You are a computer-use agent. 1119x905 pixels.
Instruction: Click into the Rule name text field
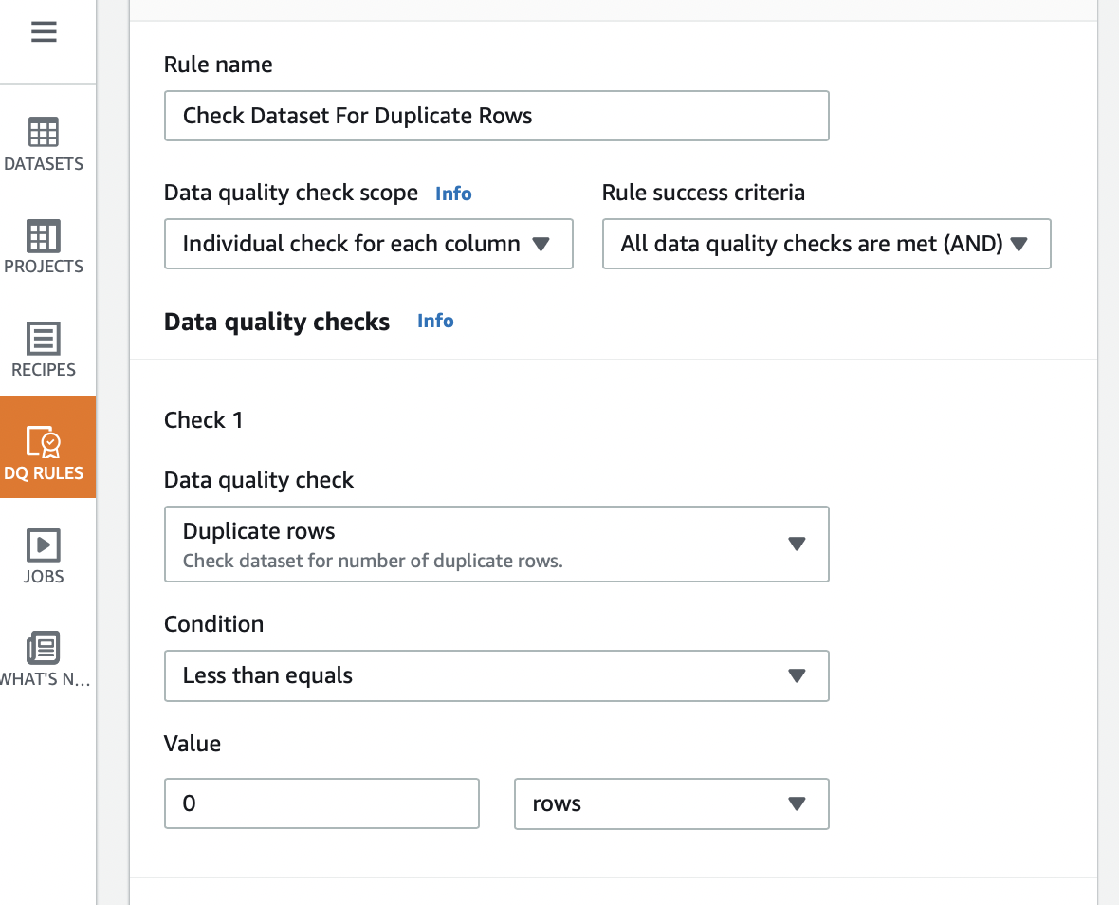pos(496,116)
